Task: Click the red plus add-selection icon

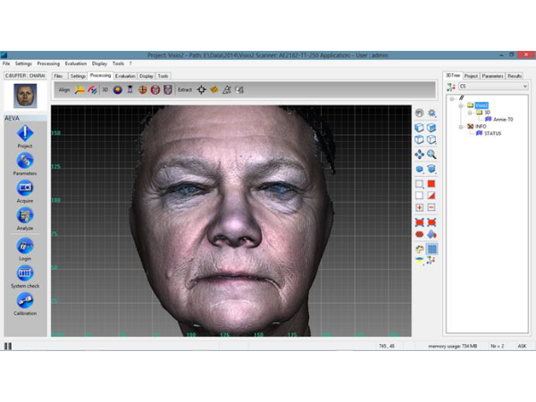Action: click(420, 207)
